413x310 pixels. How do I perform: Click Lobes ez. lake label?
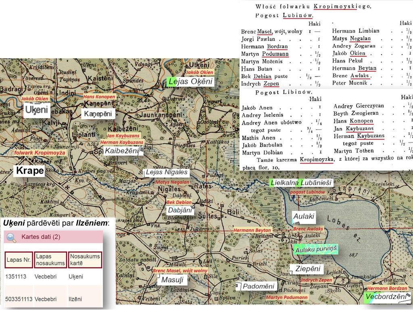click(344, 229)
